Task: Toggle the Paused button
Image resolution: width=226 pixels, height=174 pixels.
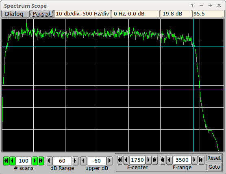Action: 41,14
